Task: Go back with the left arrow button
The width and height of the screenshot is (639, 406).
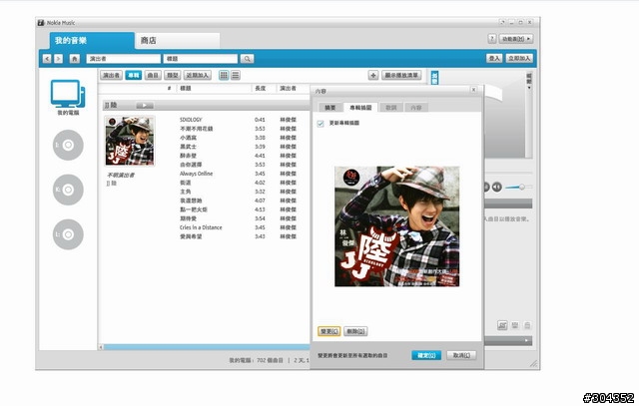Action: 47,59
